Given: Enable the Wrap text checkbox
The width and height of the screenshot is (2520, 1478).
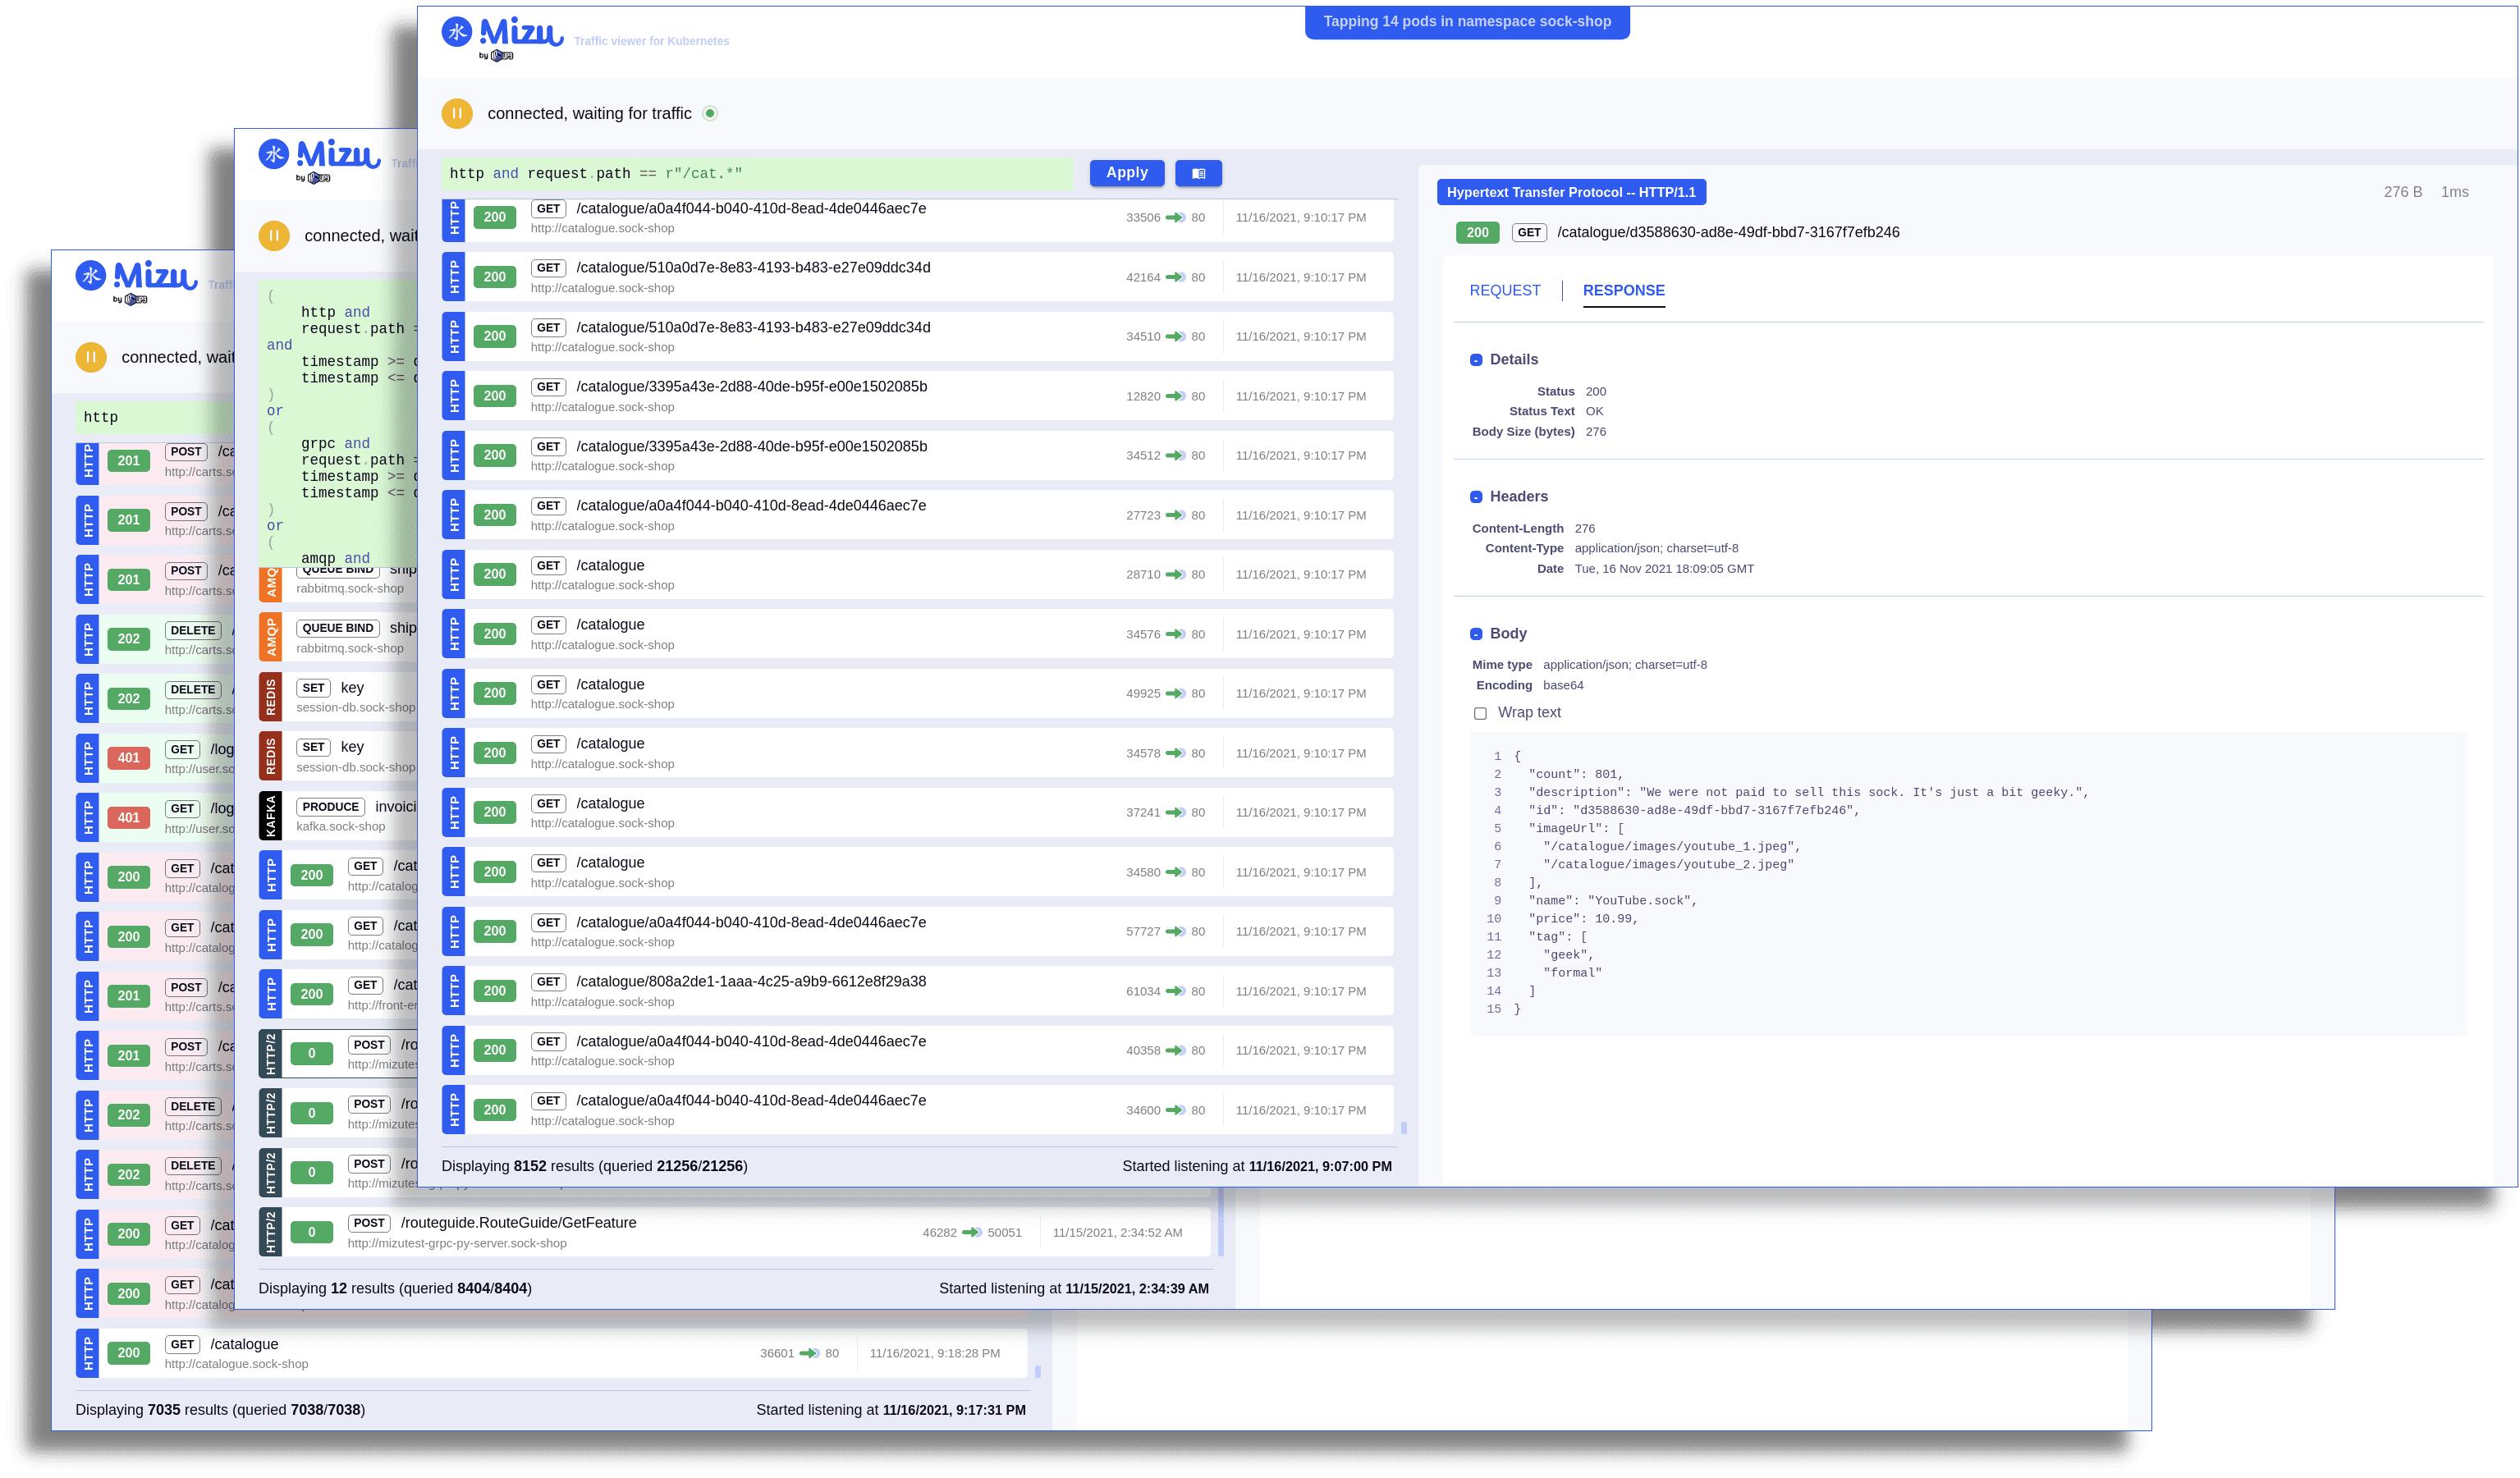Looking at the screenshot, I should [1480, 713].
